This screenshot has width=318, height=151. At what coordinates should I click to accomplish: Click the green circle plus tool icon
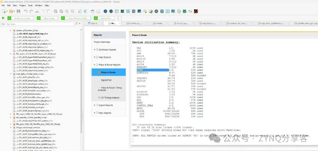(x=156, y=11)
